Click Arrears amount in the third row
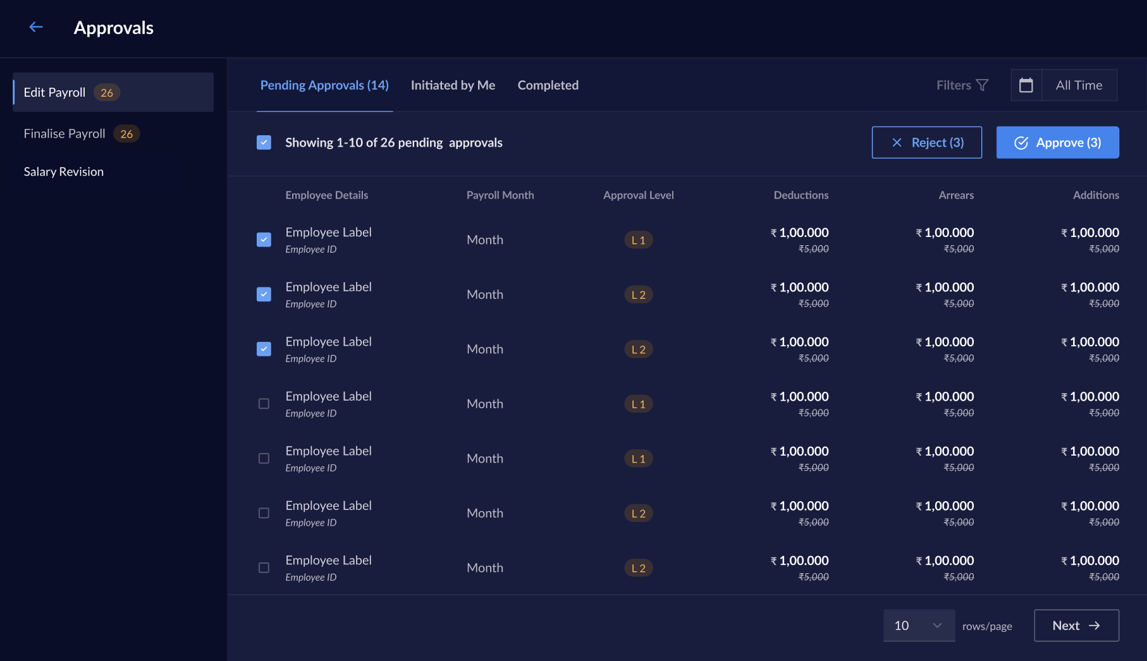 pyautogui.click(x=945, y=342)
